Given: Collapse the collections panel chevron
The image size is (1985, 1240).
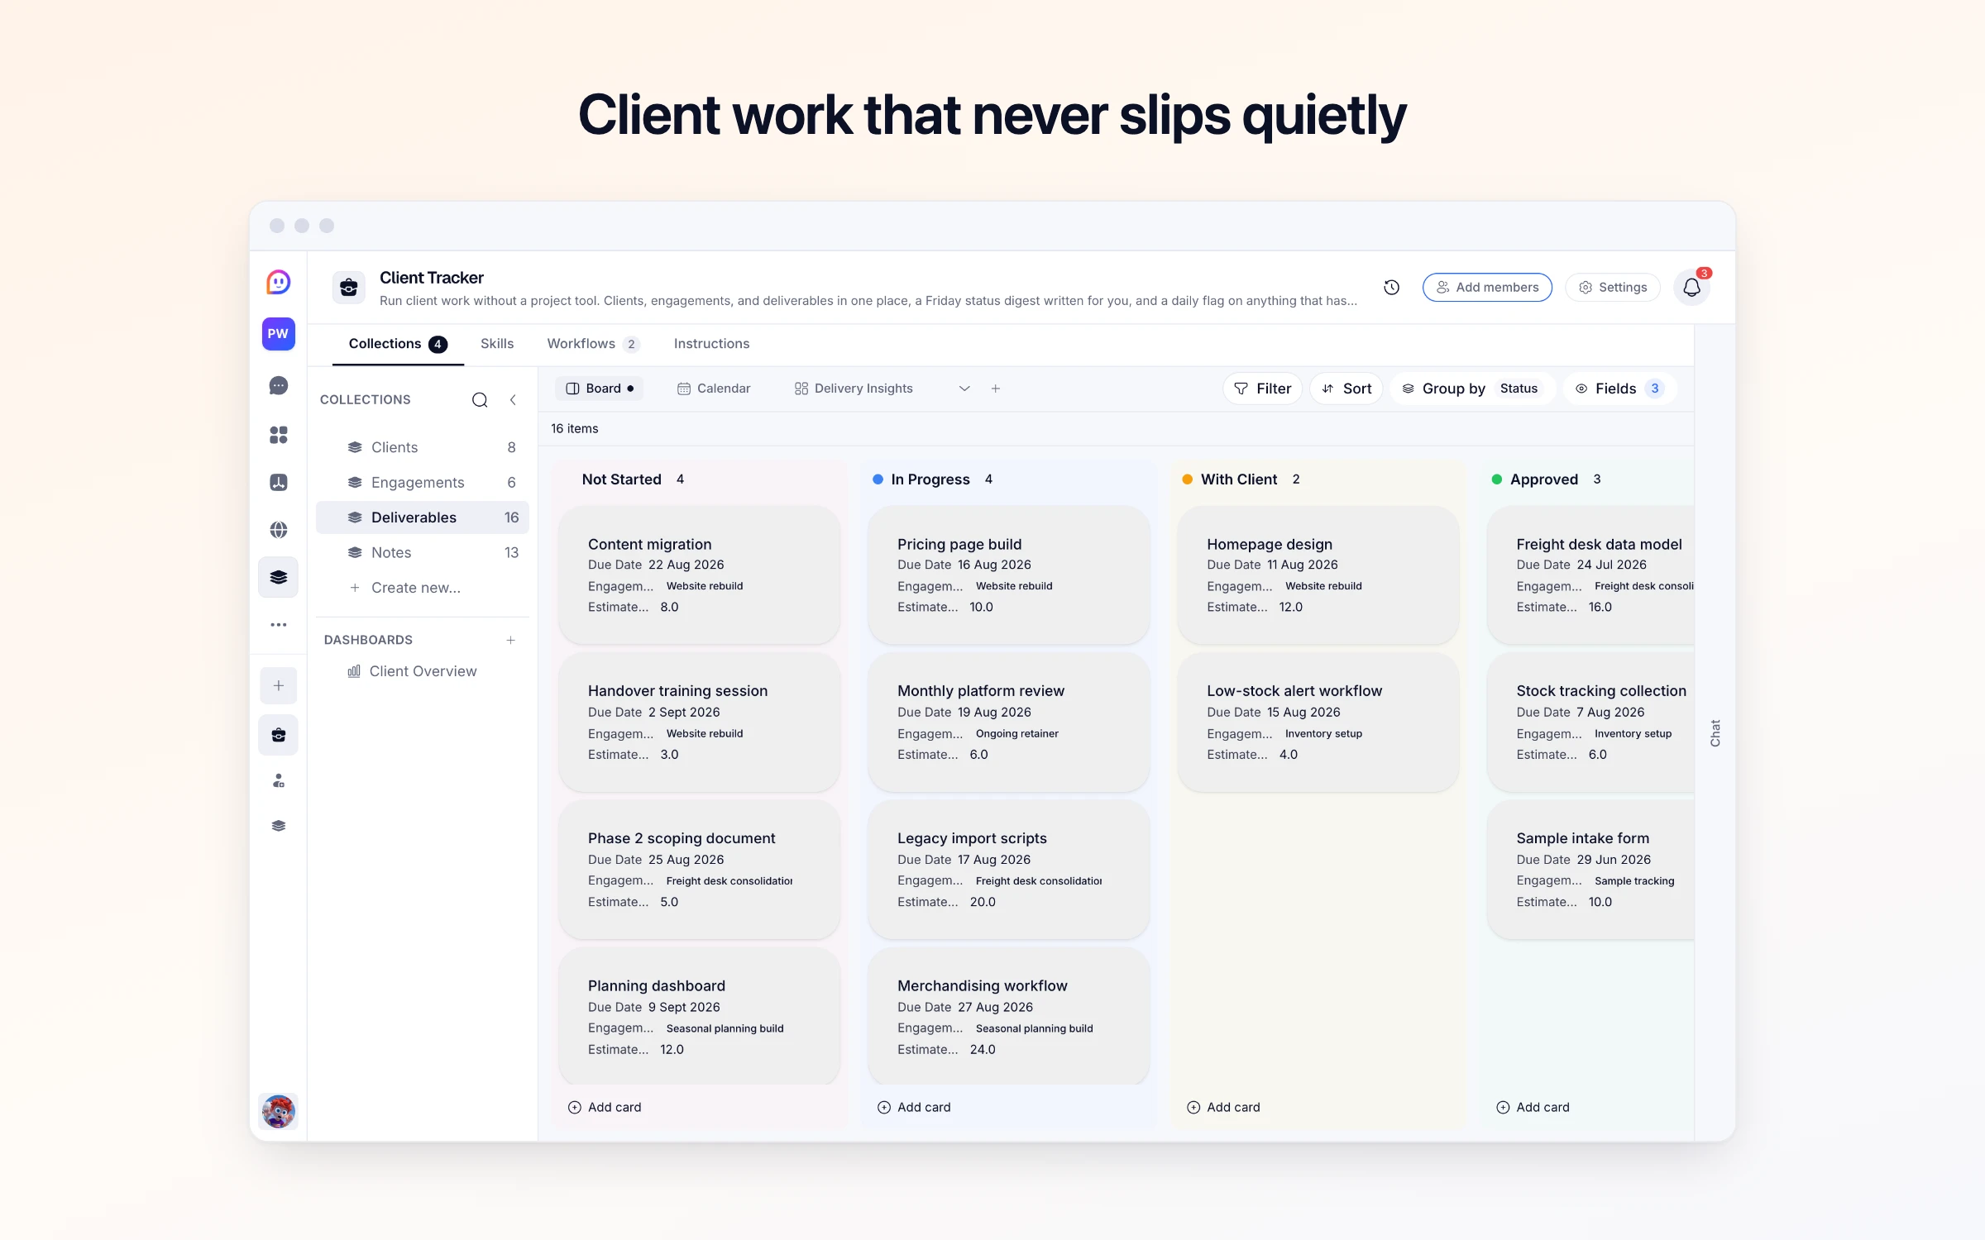Looking at the screenshot, I should point(513,400).
